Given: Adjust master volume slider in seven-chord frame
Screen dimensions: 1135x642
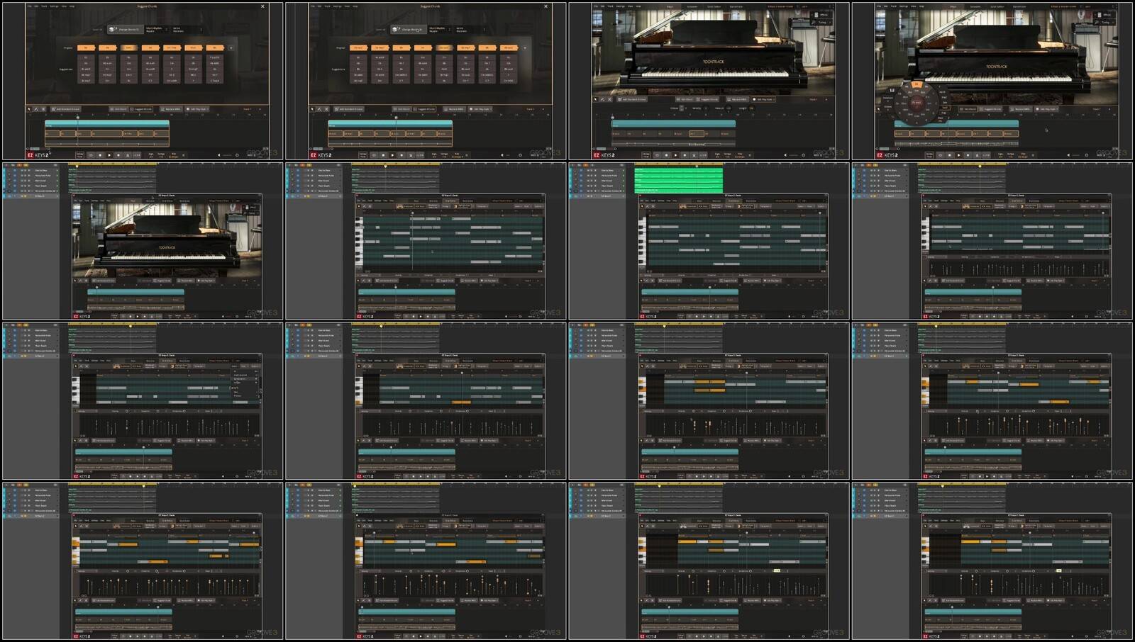Looking at the screenshot, I should click(227, 155).
